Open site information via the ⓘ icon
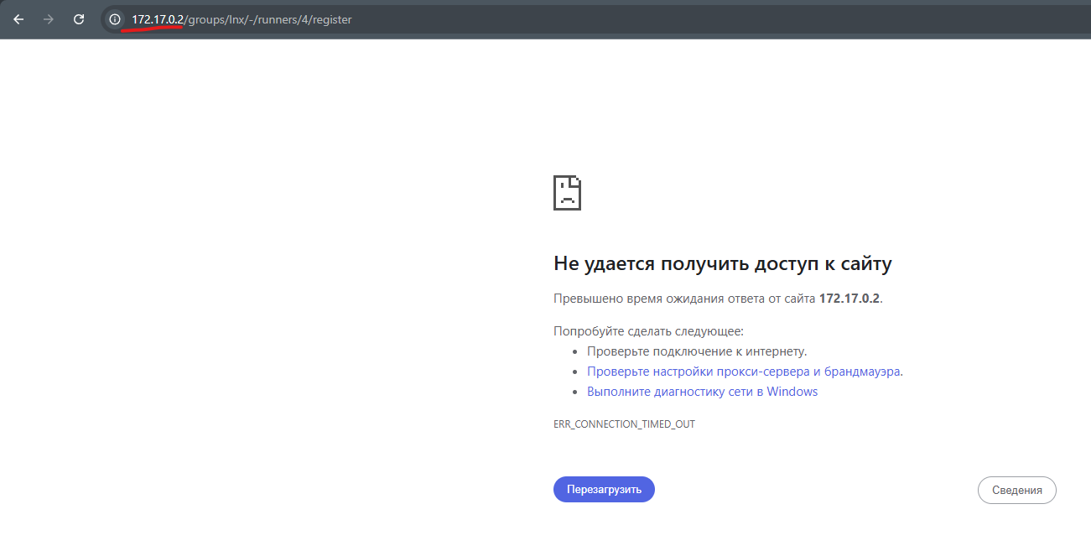The width and height of the screenshot is (1091, 551). click(x=113, y=18)
